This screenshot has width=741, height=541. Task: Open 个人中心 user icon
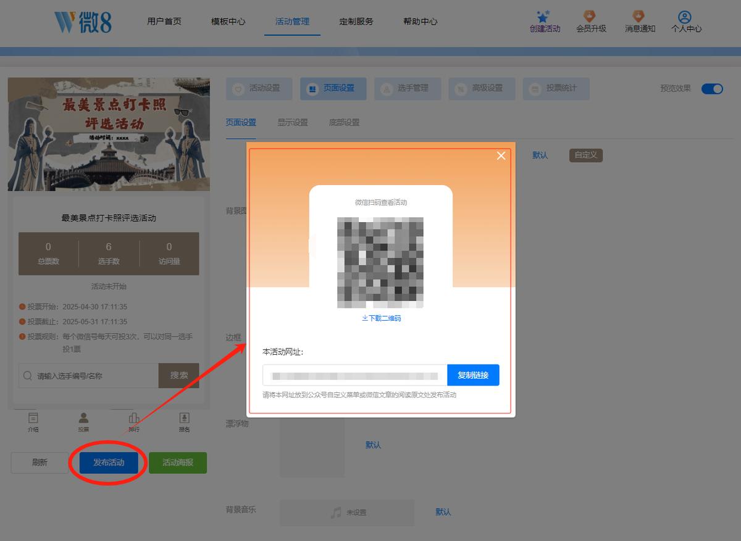coord(684,17)
